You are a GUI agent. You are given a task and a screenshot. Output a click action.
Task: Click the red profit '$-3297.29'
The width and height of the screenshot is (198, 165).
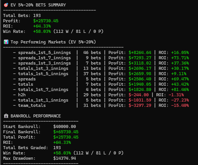click(x=140, y=105)
